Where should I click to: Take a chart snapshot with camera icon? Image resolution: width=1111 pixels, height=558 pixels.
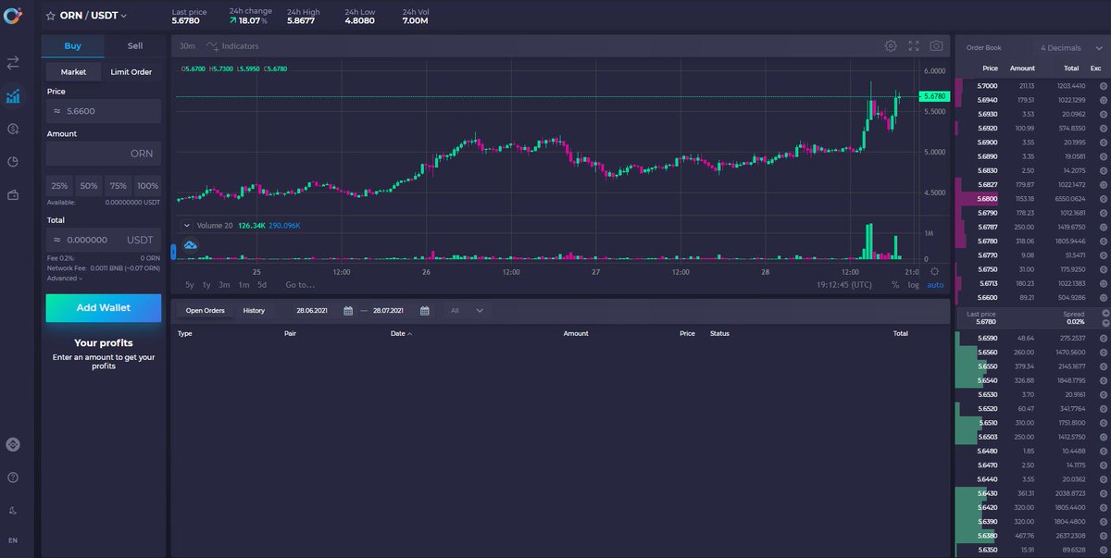(x=937, y=45)
